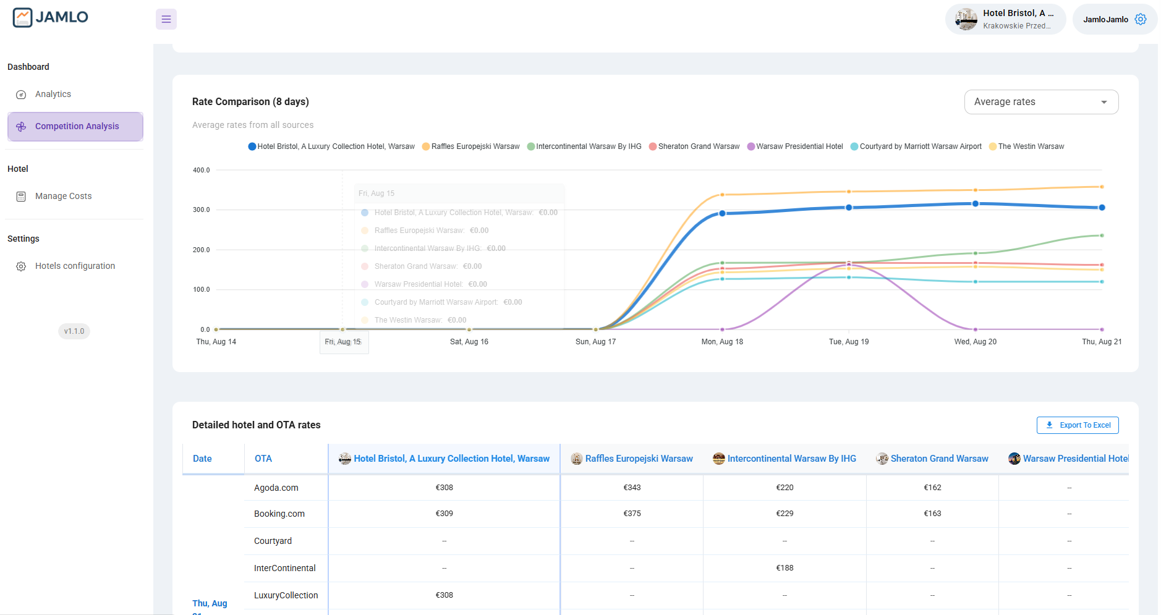
Task: Open Manage Costs menu item
Action: (63, 197)
